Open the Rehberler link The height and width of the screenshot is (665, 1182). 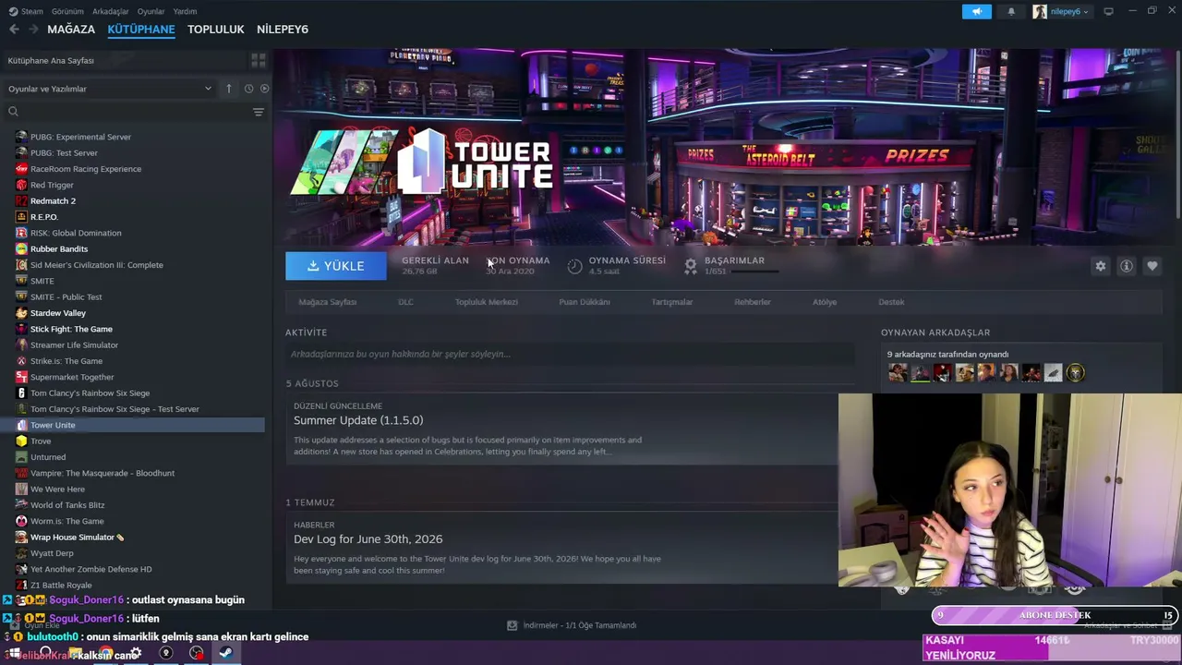tap(753, 302)
